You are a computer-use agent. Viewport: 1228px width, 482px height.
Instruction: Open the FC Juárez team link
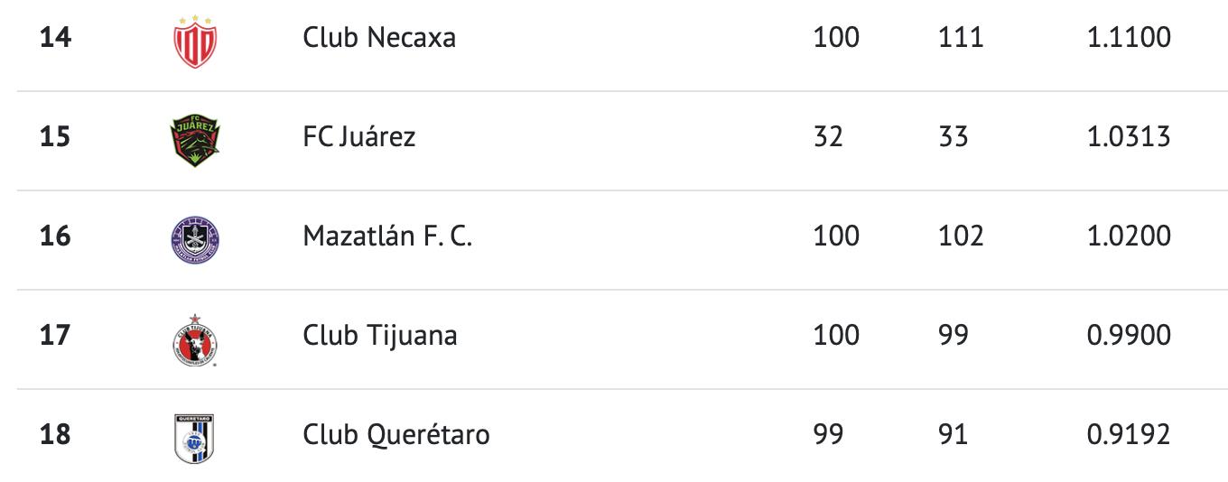(x=359, y=137)
